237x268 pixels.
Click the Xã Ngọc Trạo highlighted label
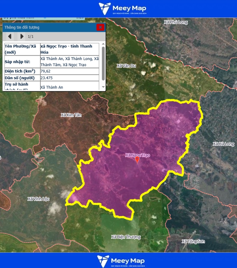(x=137, y=155)
